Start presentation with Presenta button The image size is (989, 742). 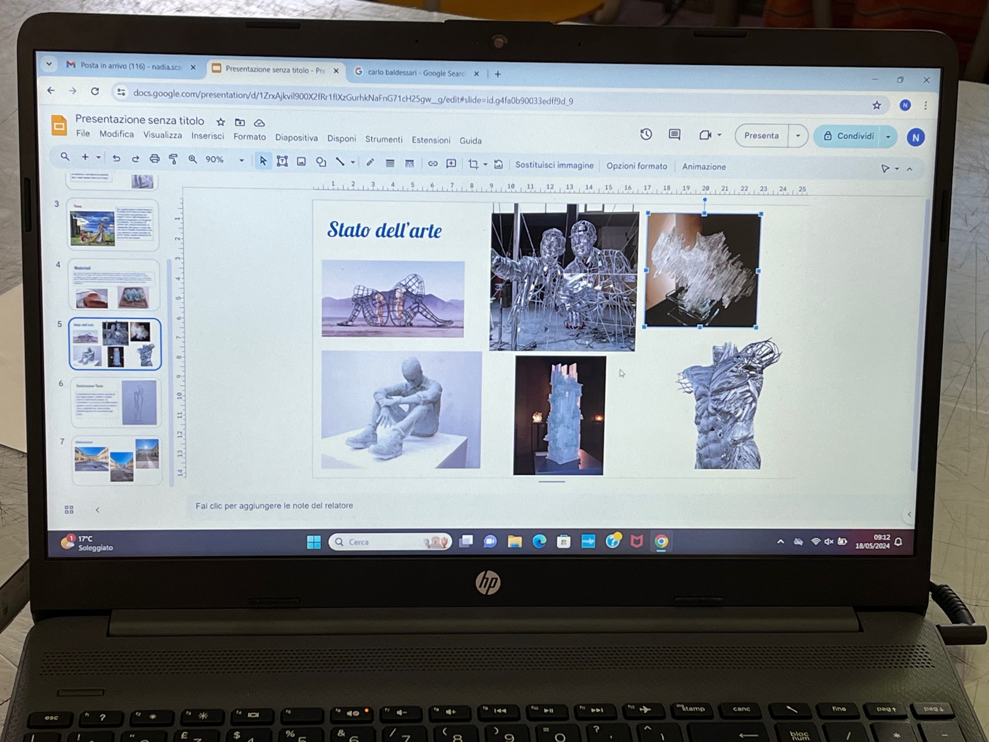[761, 135]
